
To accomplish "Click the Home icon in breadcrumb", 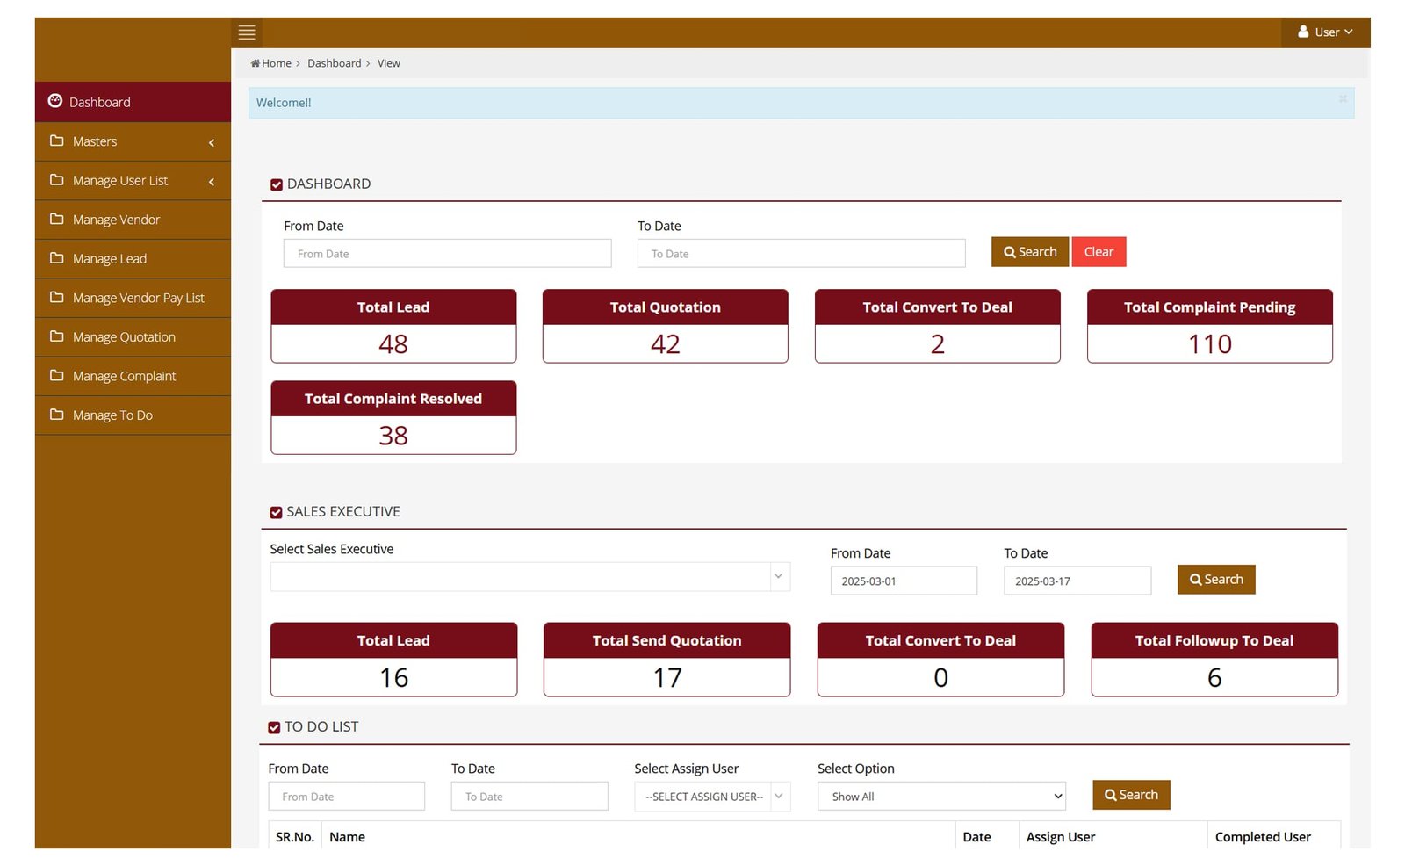I will click(256, 63).
